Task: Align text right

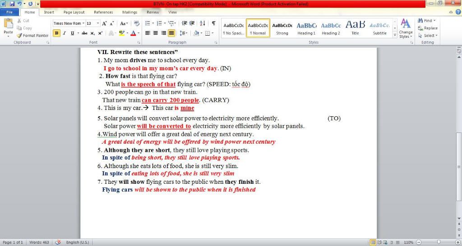Action: click(x=163, y=33)
